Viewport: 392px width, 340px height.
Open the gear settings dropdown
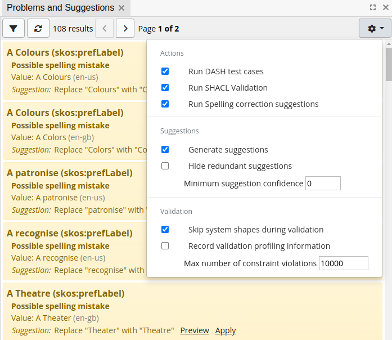[375, 28]
